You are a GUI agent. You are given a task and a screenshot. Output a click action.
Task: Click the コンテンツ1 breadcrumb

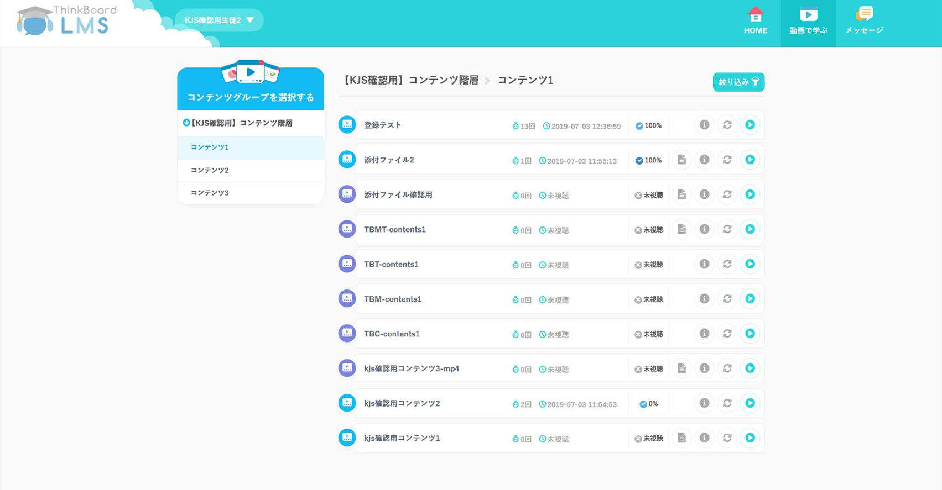[525, 81]
